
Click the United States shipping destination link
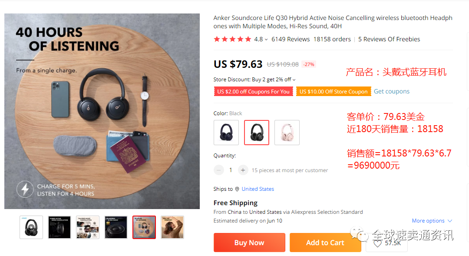pos(258,189)
